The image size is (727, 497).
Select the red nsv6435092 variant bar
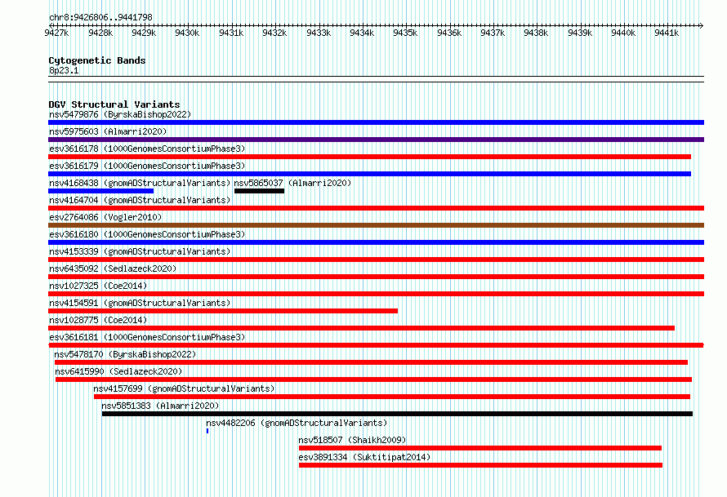(x=376, y=277)
